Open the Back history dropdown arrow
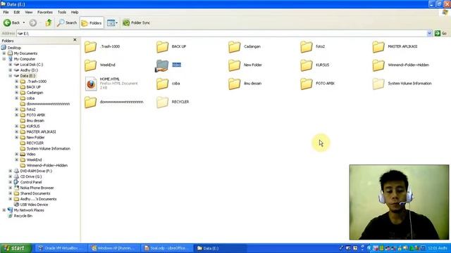This screenshot has width=451, height=253. (x=24, y=22)
